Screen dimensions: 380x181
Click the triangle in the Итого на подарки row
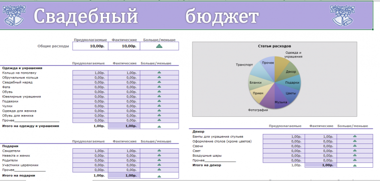pos(159,176)
